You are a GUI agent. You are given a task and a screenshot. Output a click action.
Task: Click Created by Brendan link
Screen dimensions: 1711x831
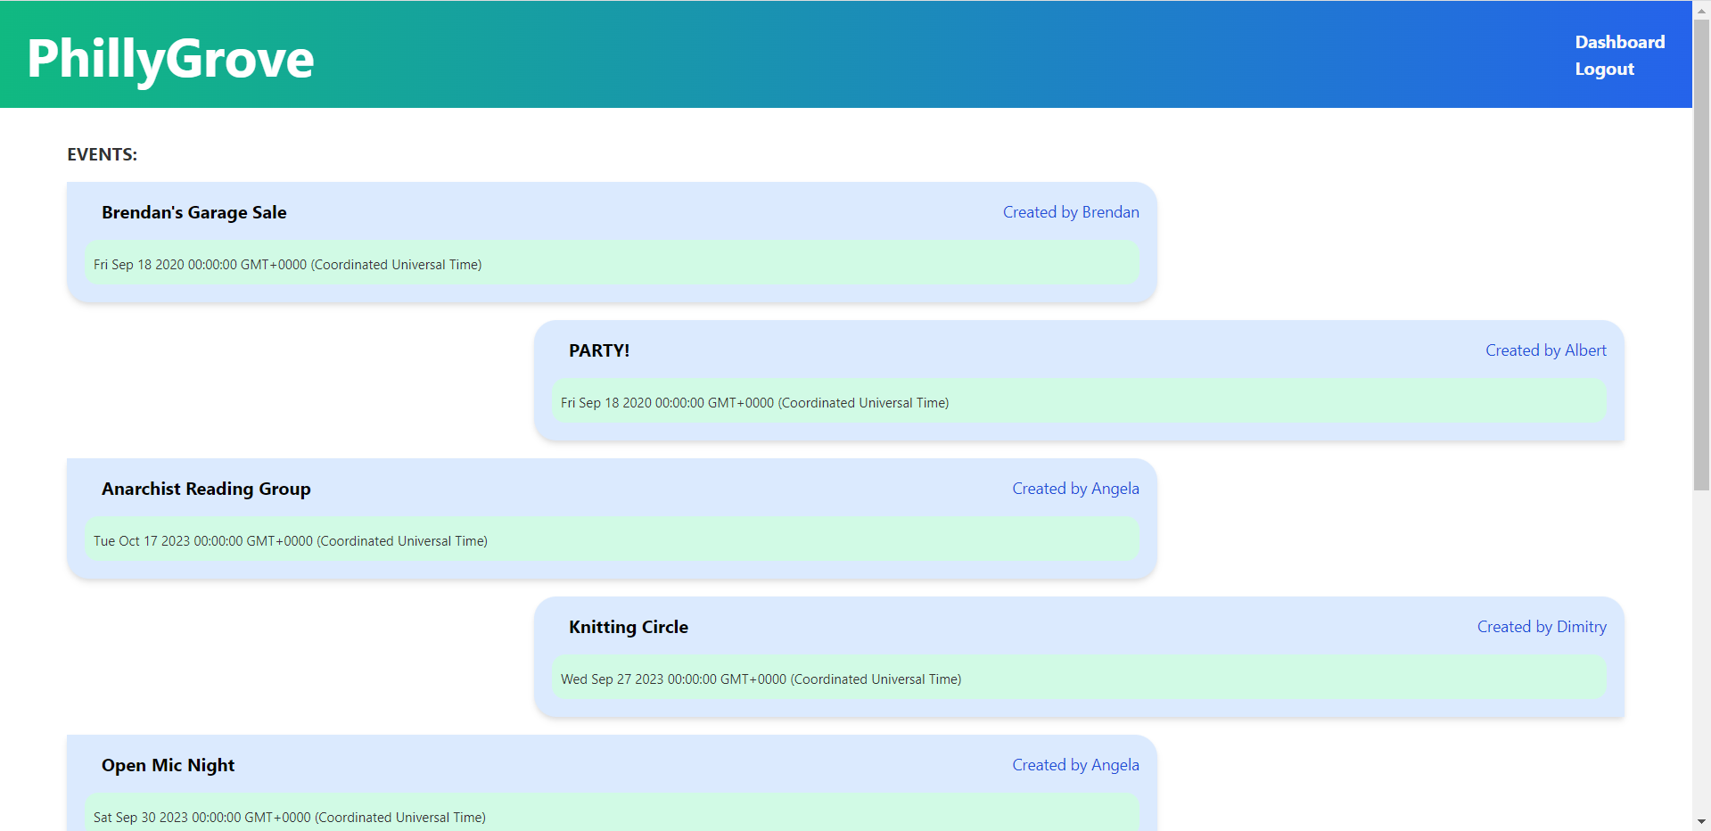click(x=1071, y=212)
